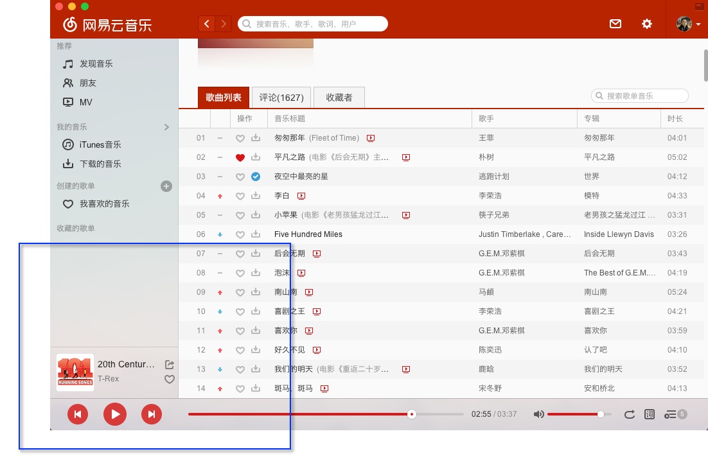Open iTunes音乐 in the sidebar

[x=92, y=144]
